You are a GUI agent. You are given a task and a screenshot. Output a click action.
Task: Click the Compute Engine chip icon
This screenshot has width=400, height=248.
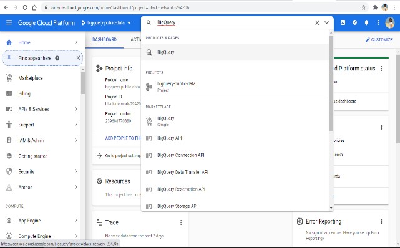(x=9, y=236)
